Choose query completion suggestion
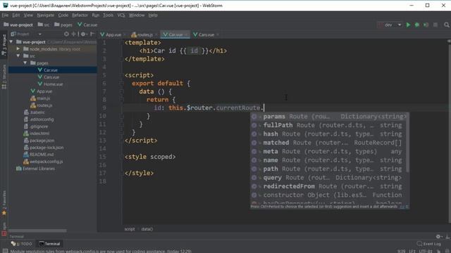The width and height of the screenshot is (451, 253). (x=329, y=178)
